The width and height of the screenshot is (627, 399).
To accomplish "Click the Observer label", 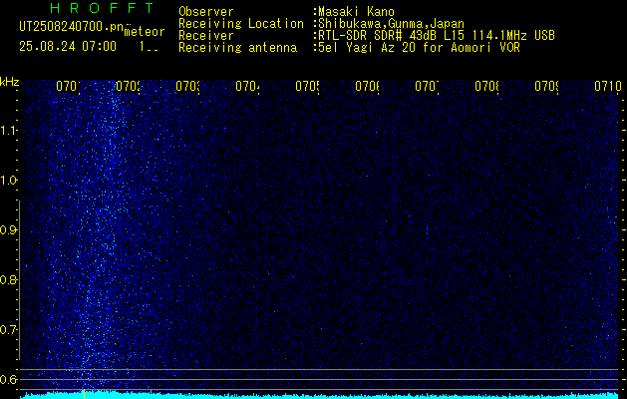I will [206, 12].
